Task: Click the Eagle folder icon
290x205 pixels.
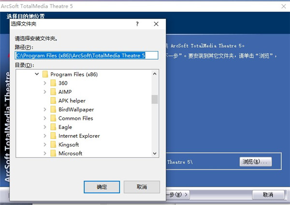Action: 53,127
